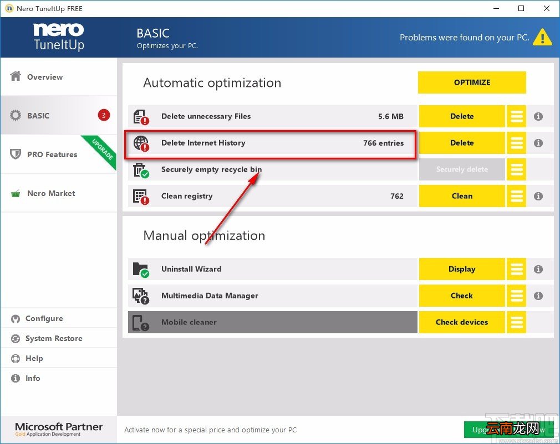Viewport: 560px width, 444px height.
Task: Open System Restore
Action: (x=59, y=338)
